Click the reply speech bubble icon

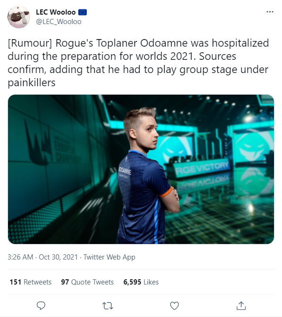(x=41, y=306)
